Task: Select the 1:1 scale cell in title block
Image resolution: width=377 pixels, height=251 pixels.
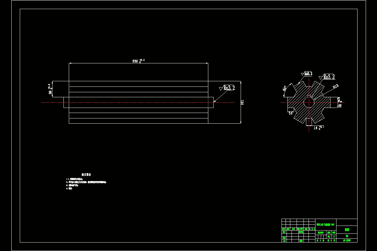Action: [334, 237]
